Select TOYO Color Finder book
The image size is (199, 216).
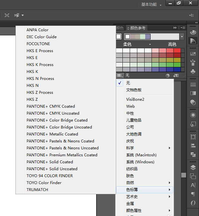[66, 183]
